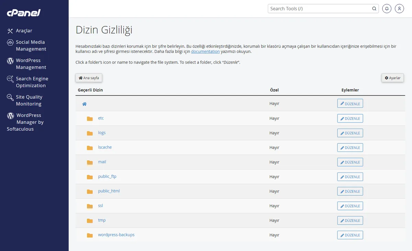Open the wordpress-backups folder name link
412x251 pixels.
coord(116,235)
